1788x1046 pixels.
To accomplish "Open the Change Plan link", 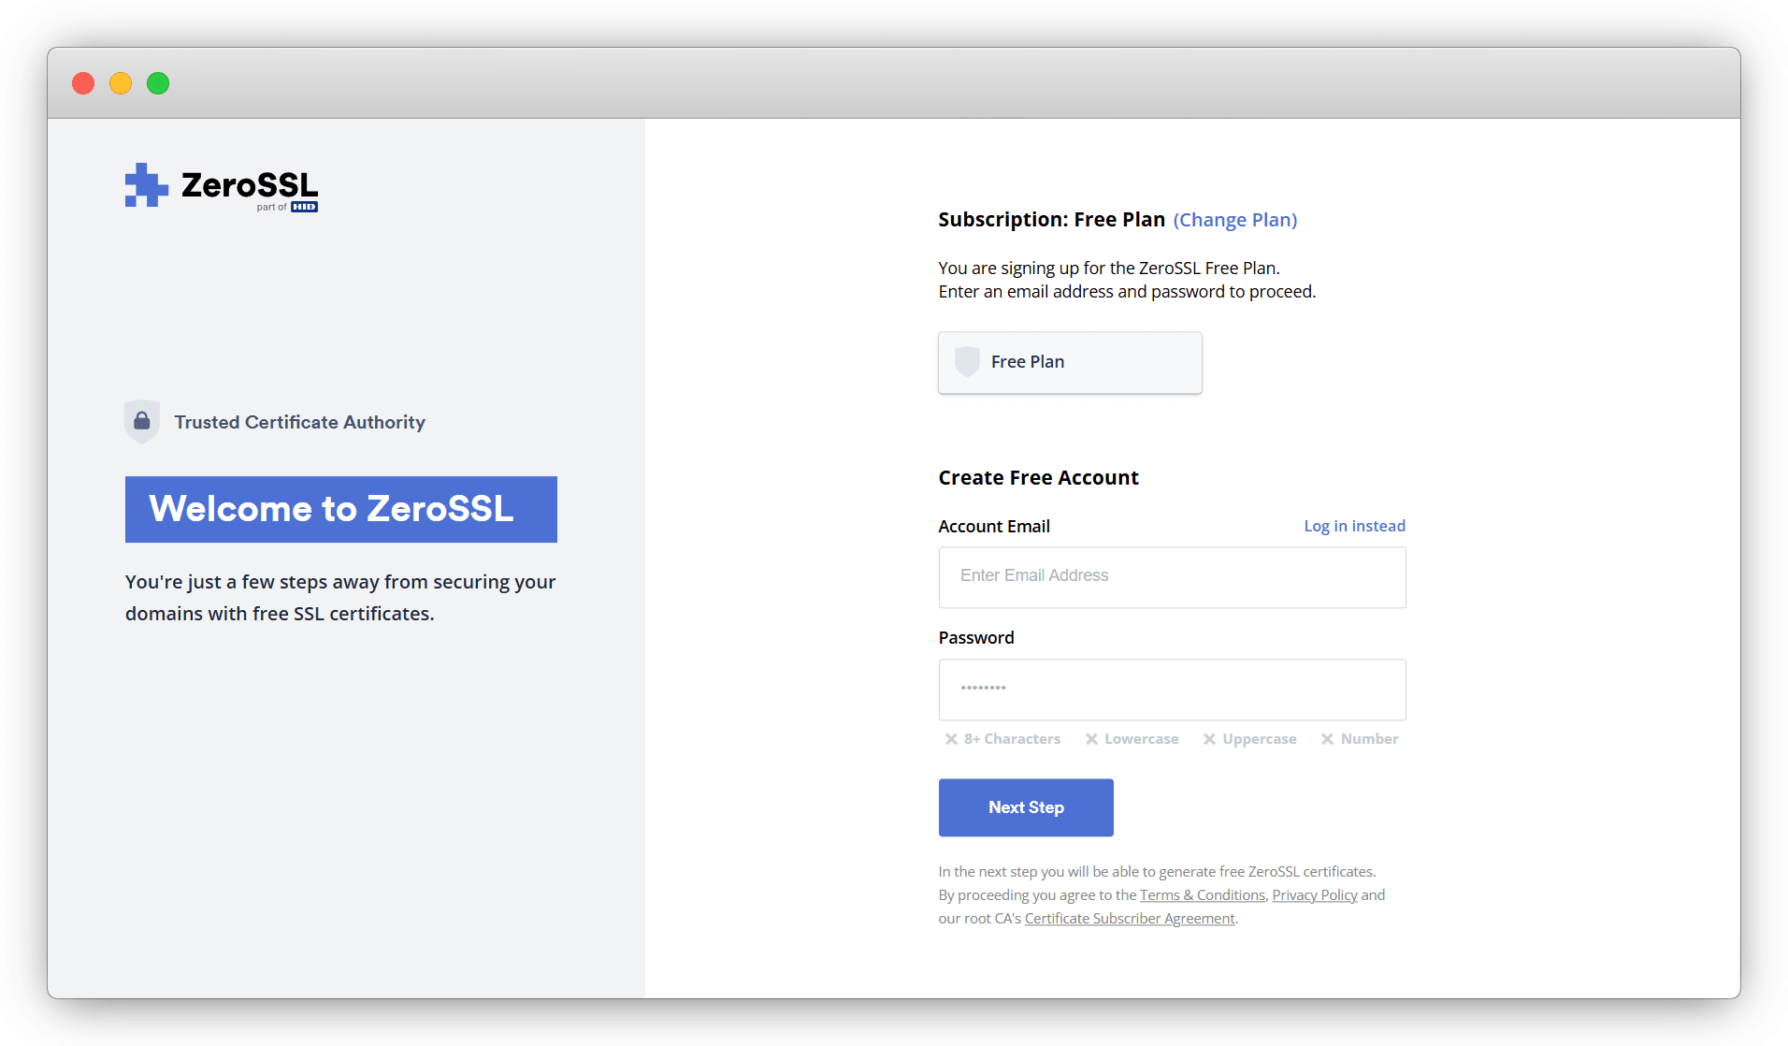I will click(1235, 220).
